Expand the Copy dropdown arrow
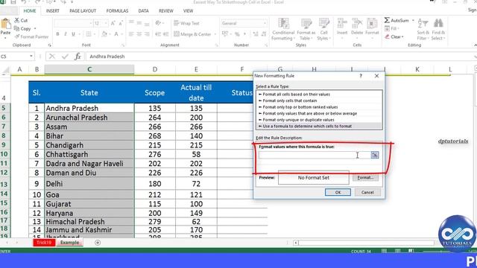 point(35,28)
